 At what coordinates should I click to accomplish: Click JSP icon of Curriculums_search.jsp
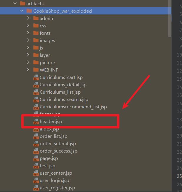[36, 100]
